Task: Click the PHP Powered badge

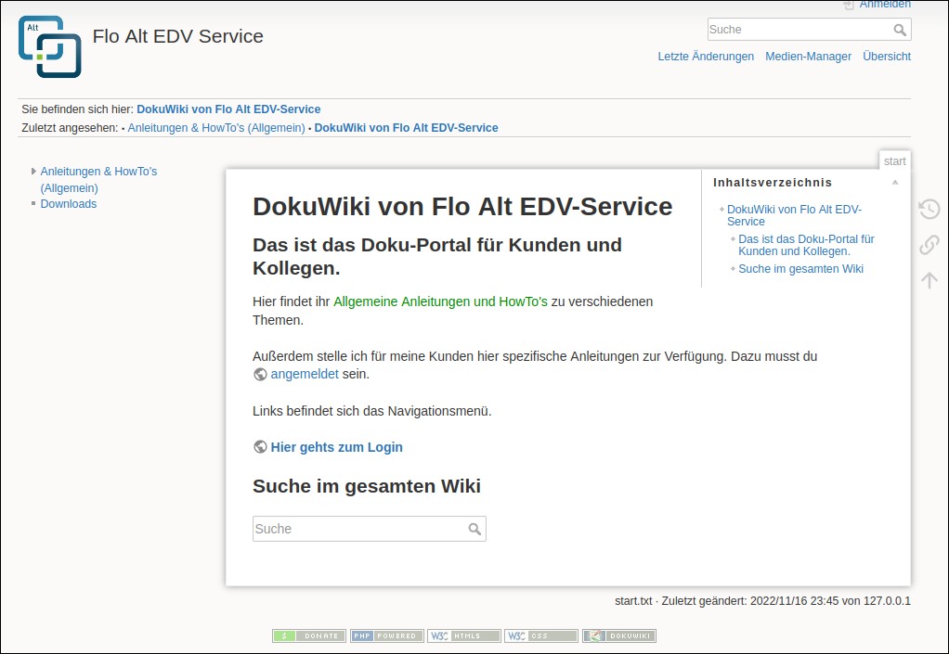Action: click(386, 635)
